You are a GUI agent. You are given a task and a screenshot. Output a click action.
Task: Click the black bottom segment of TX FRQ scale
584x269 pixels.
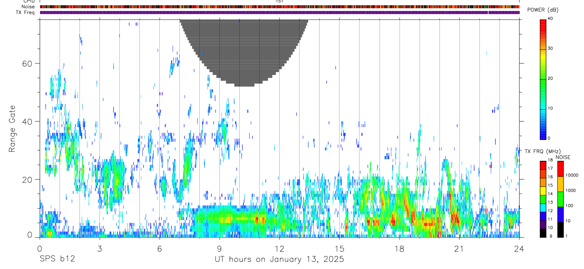(543, 232)
